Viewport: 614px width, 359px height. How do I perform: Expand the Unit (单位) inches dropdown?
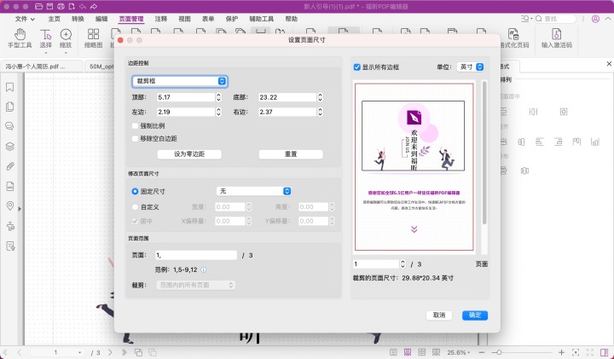[x=470, y=67]
